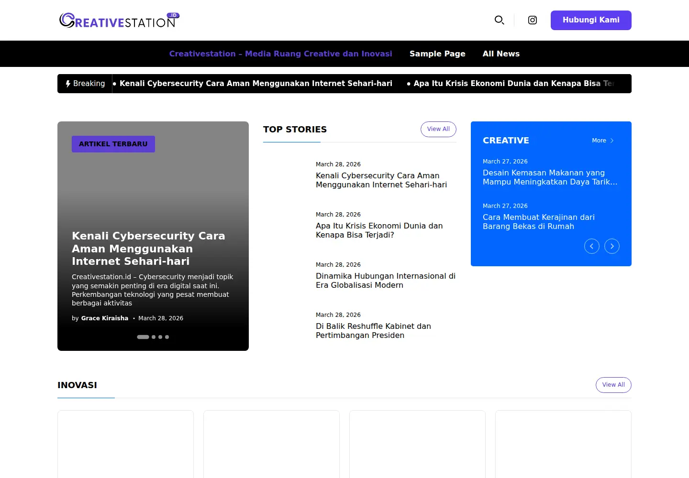
Task: Click the INOVASI section heading
Action: [x=77, y=385]
